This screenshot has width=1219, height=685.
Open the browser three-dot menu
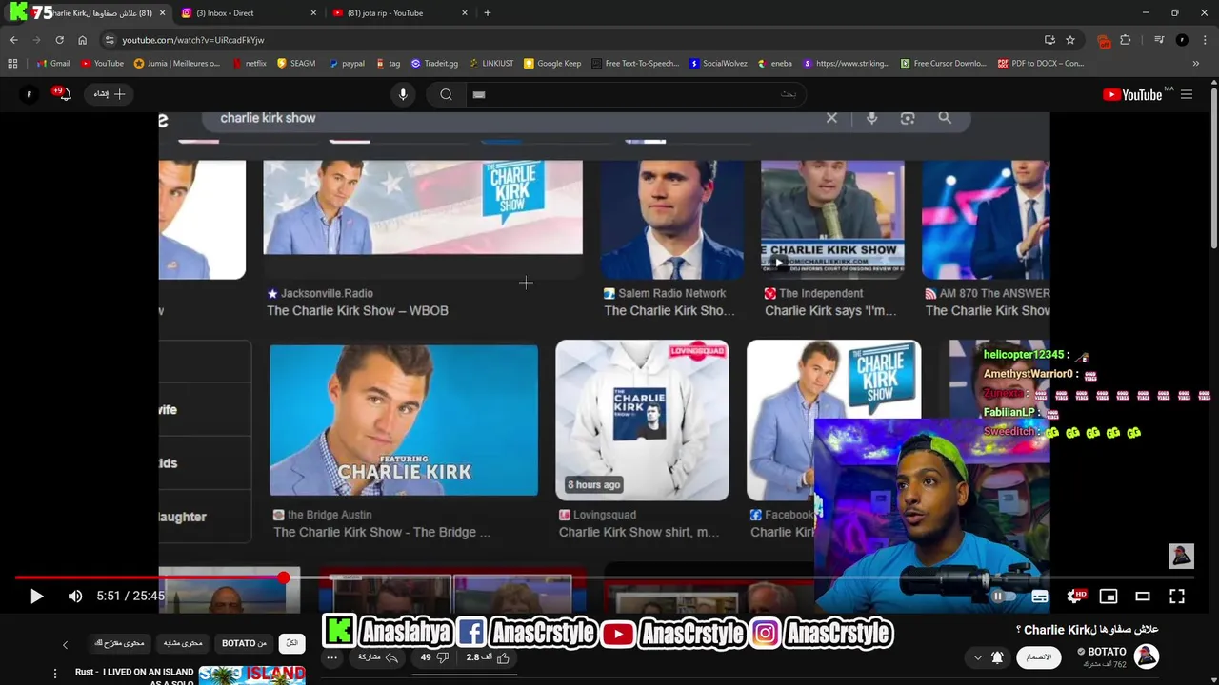point(1206,40)
